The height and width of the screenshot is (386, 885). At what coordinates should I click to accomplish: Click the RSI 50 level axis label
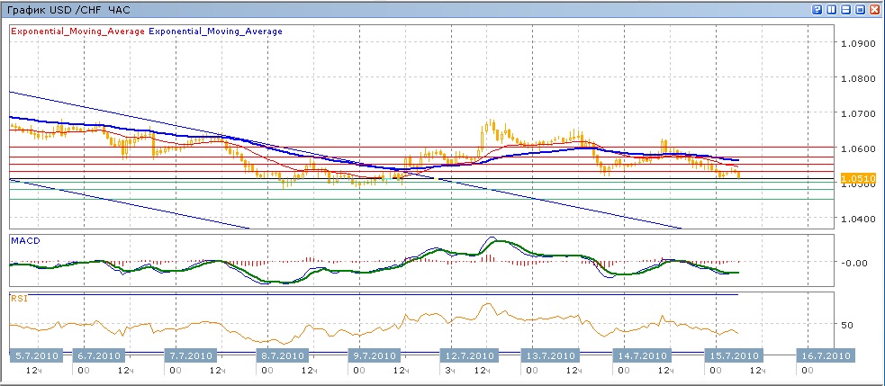click(847, 324)
